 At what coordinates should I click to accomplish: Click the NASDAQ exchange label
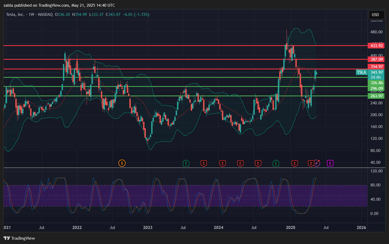(45, 15)
